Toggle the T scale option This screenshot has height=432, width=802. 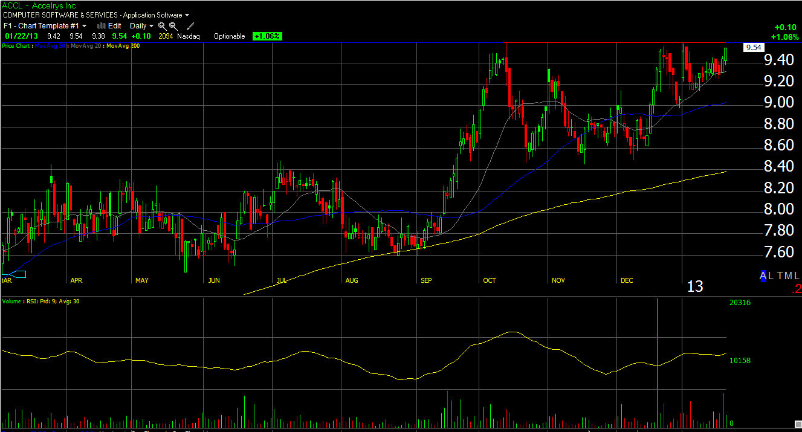[780, 276]
